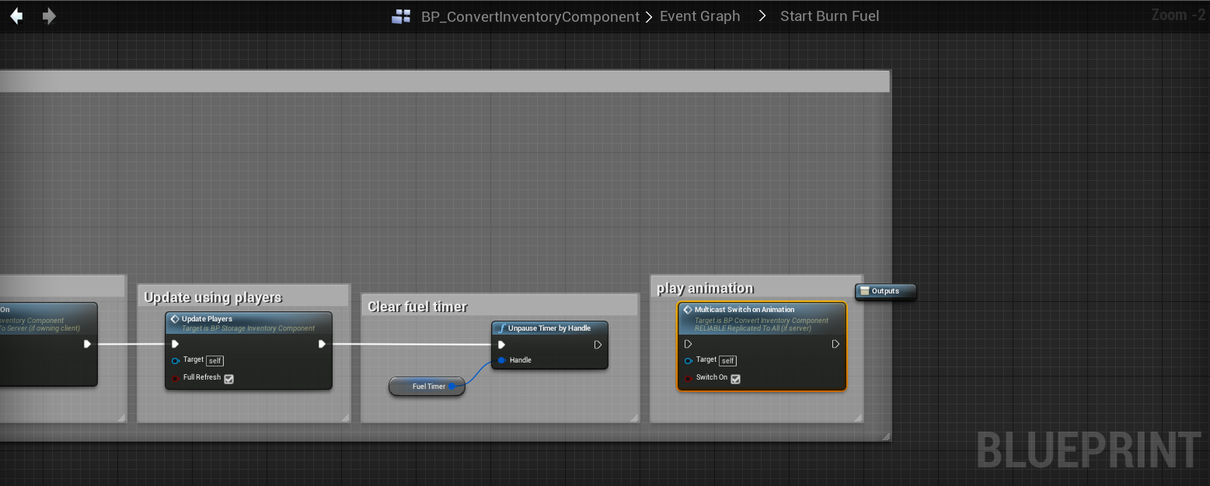
Task: Click the function icon on Unpause Timer node
Action: click(502, 328)
